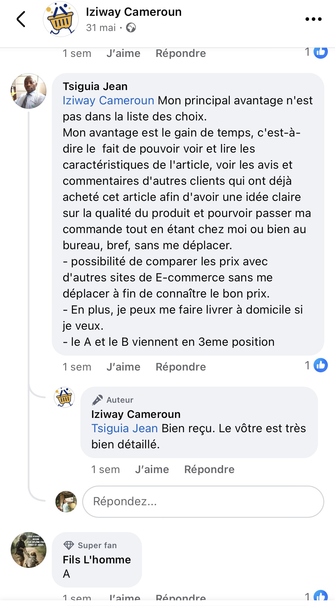Image resolution: width=335 pixels, height=606 pixels.
Task: Open Iziway Cameroun avatar on author reply
Action: click(x=64, y=397)
